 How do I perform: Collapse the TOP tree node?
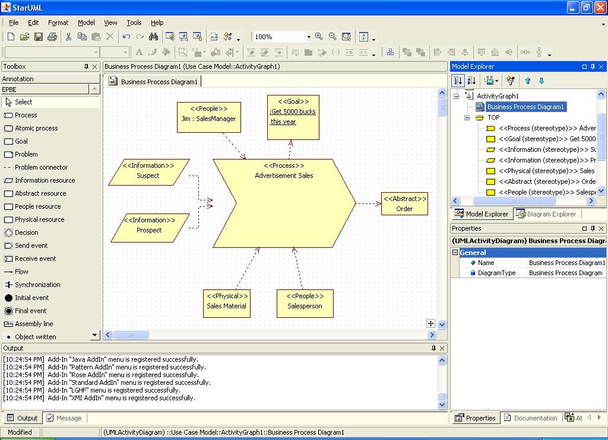pos(467,118)
